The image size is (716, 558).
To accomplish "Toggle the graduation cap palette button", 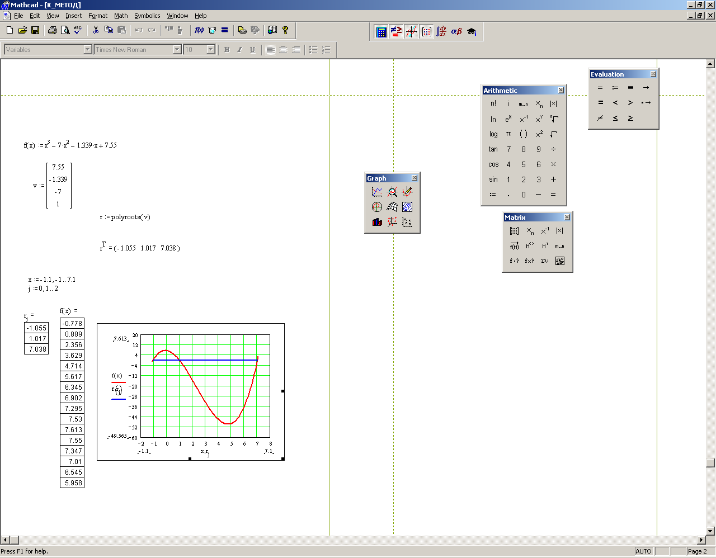I will tap(472, 32).
